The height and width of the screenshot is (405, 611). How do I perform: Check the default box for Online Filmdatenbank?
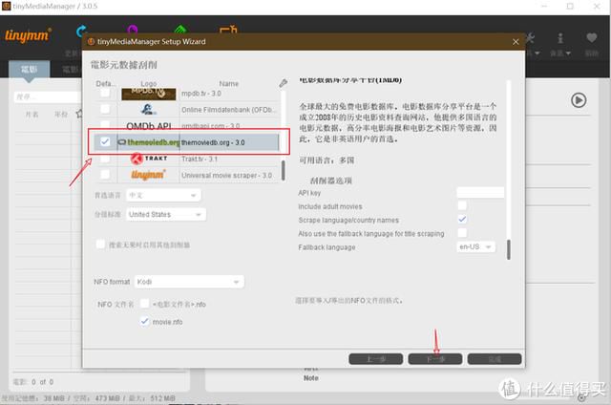pyautogui.click(x=105, y=109)
